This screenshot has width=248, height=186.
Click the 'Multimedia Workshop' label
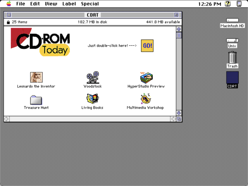145,108
